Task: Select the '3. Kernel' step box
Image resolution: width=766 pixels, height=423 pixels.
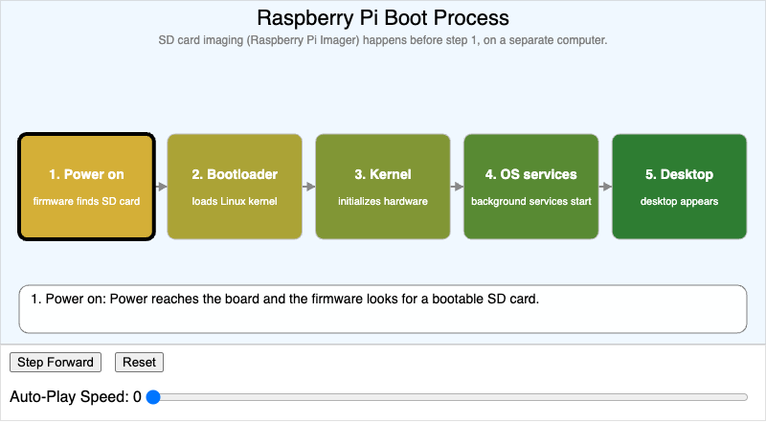Action: point(383,187)
